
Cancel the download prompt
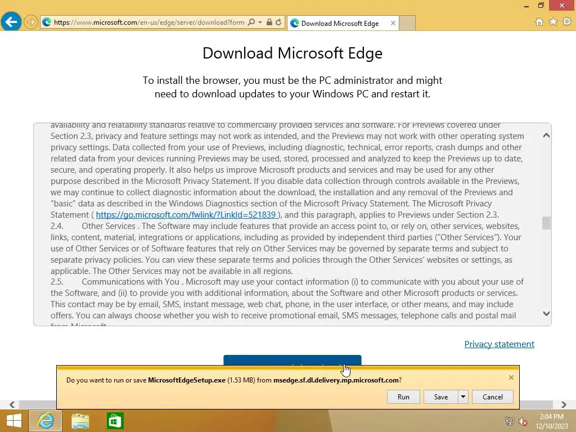pyautogui.click(x=493, y=397)
